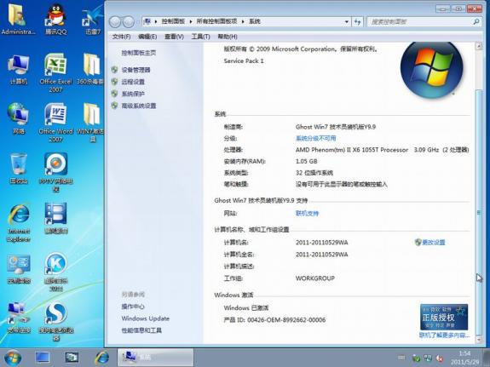Open 性能信息和工具 link
The width and height of the screenshot is (490, 367).
point(141,330)
